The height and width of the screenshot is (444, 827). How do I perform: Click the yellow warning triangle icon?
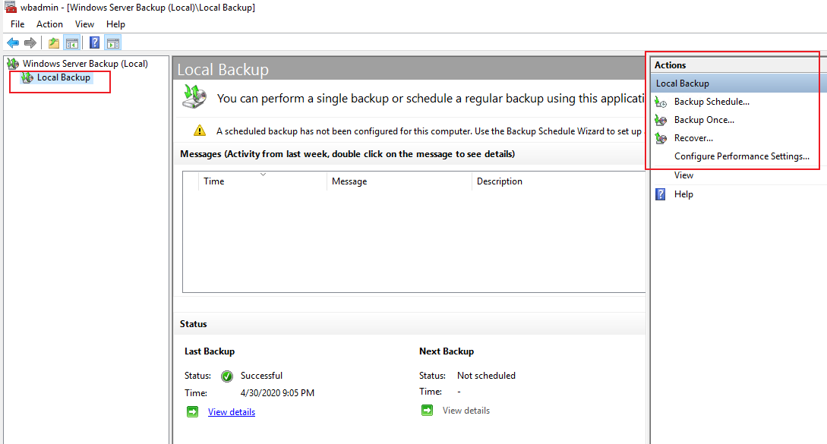coord(200,131)
